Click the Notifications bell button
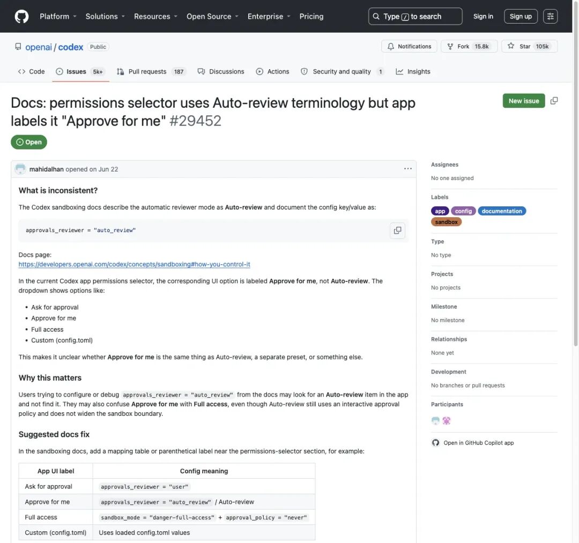The image size is (579, 543). (x=409, y=46)
